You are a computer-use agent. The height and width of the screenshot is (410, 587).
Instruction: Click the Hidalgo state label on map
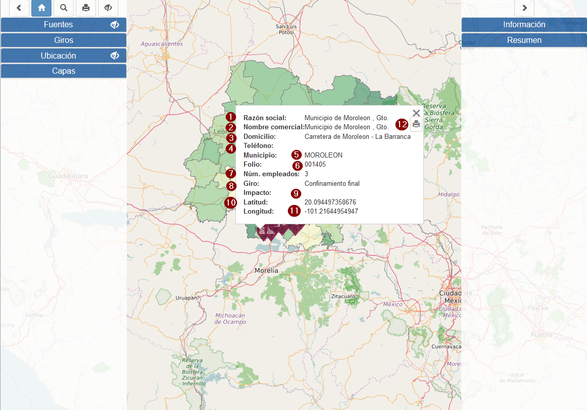[x=449, y=194]
